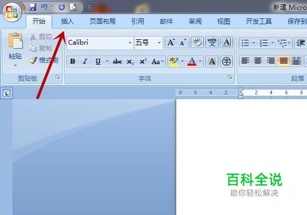Apply multilevel list formatting
The height and width of the screenshot is (215, 307).
[282, 43]
